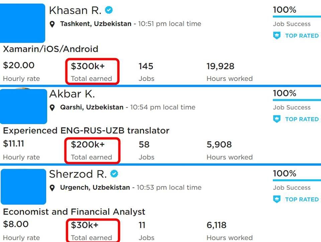The height and width of the screenshot is (242, 321).
Task: Click the highlighted $300k+ Total earned figure
Action: point(88,66)
